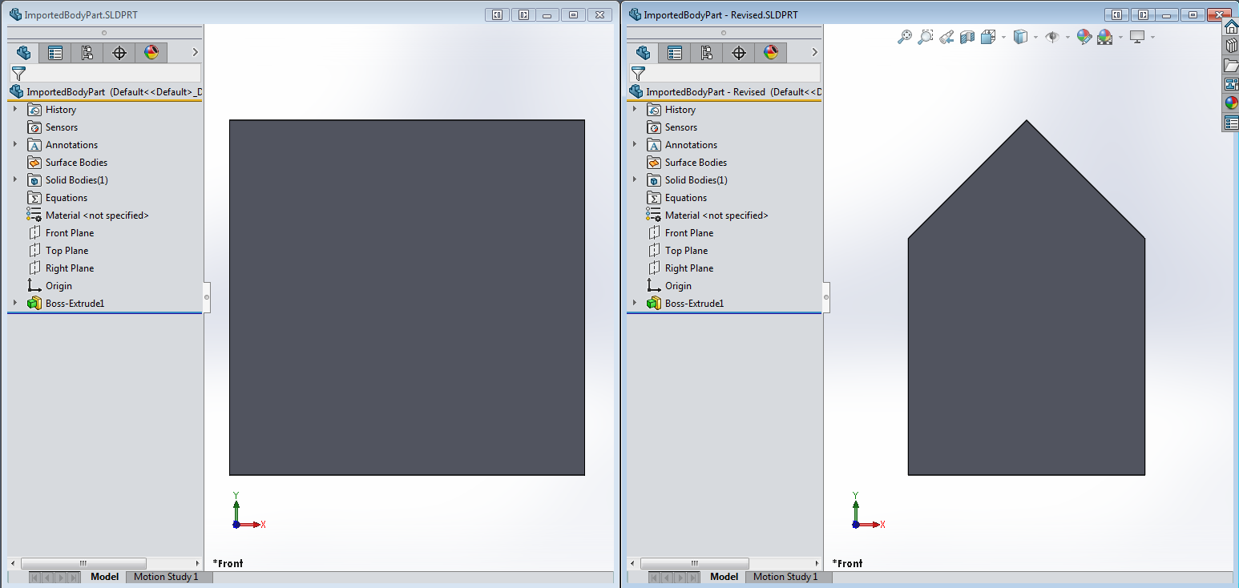Open Design Library icon in task pane
The width and height of the screenshot is (1239, 588).
pos(1232,46)
